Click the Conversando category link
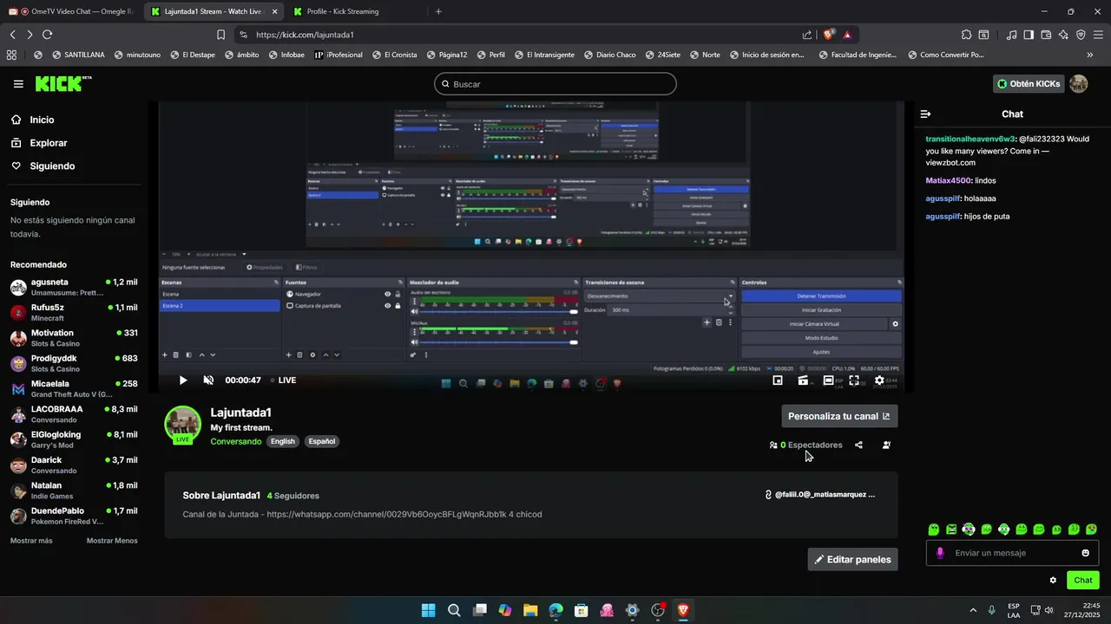Image resolution: width=1111 pixels, height=624 pixels. pos(236,441)
